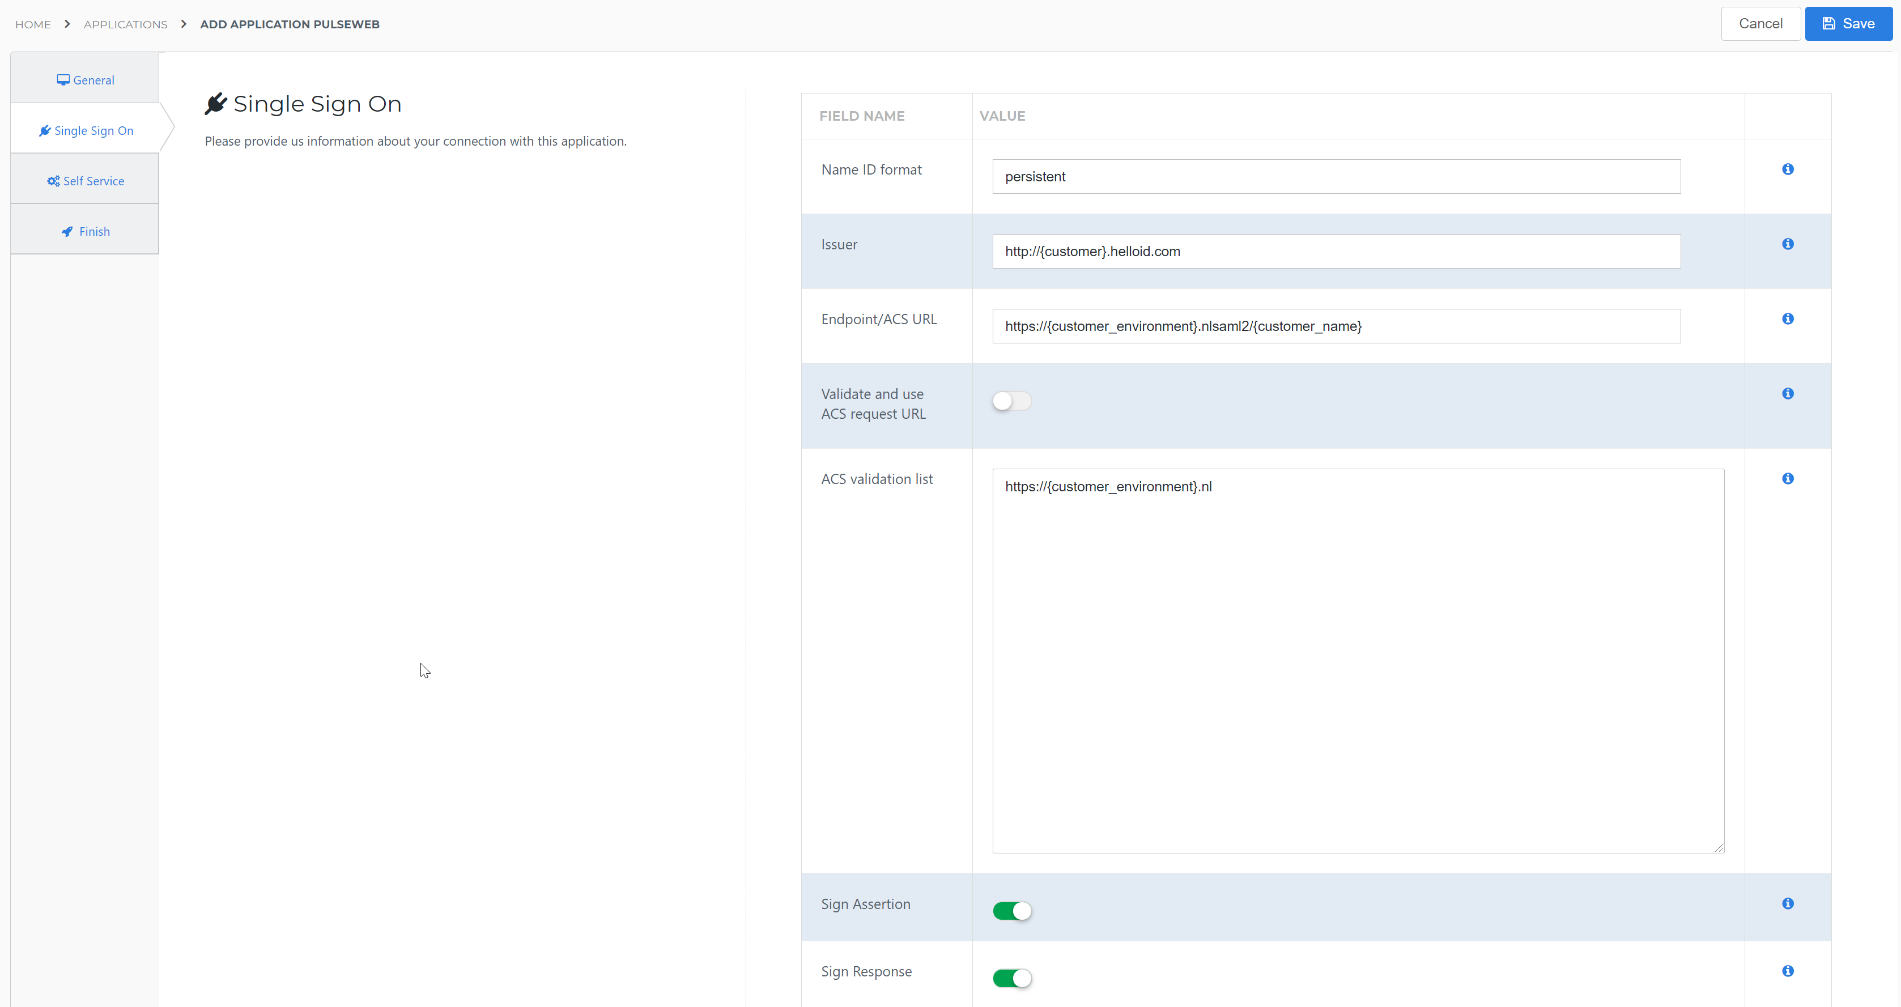Screen dimensions: 1901x1007
Task: Click the FIELD NAME column header
Action: click(861, 116)
